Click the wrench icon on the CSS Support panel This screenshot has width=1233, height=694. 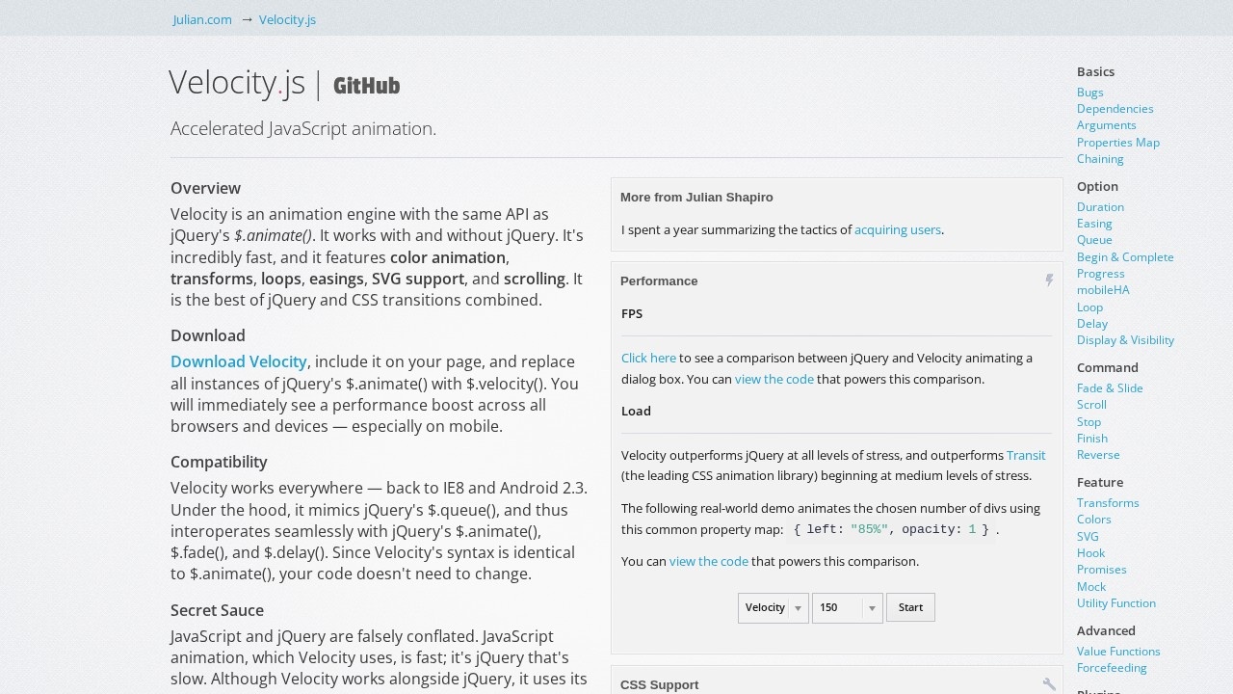pos(1049,683)
